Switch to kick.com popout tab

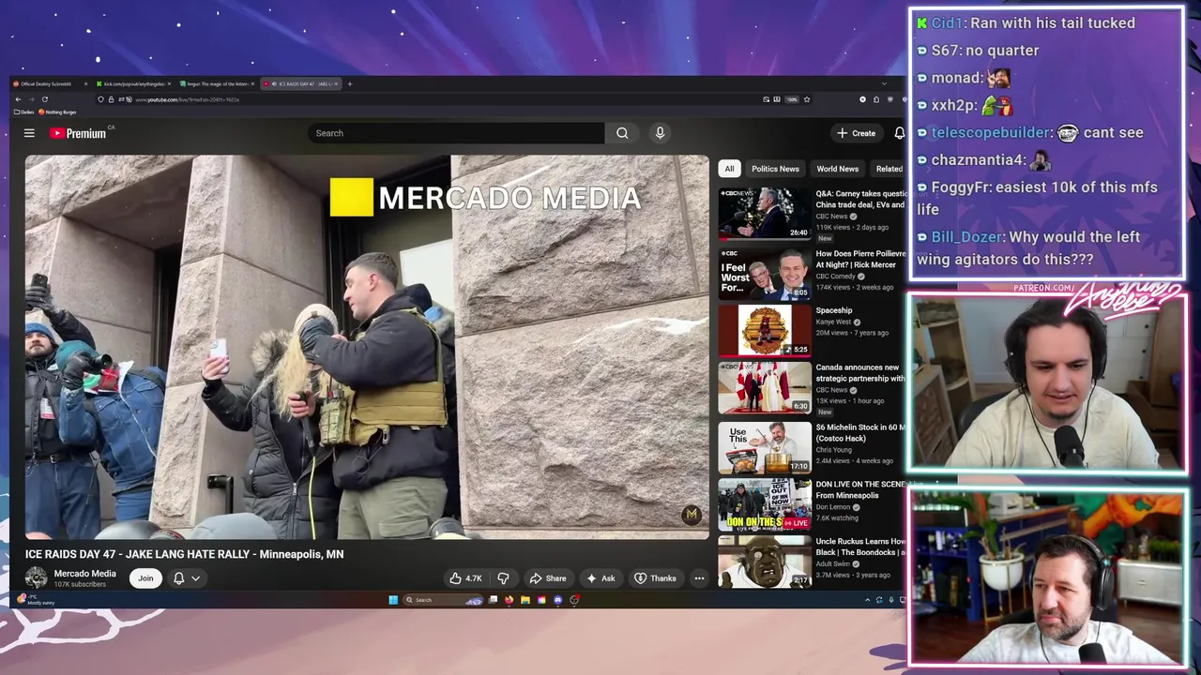[x=133, y=83]
